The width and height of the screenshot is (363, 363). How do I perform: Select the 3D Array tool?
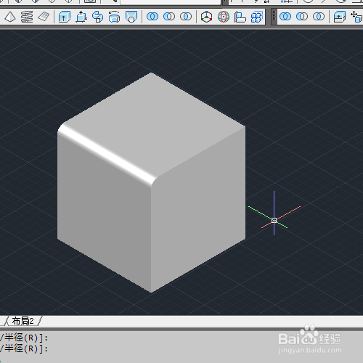pos(257,17)
